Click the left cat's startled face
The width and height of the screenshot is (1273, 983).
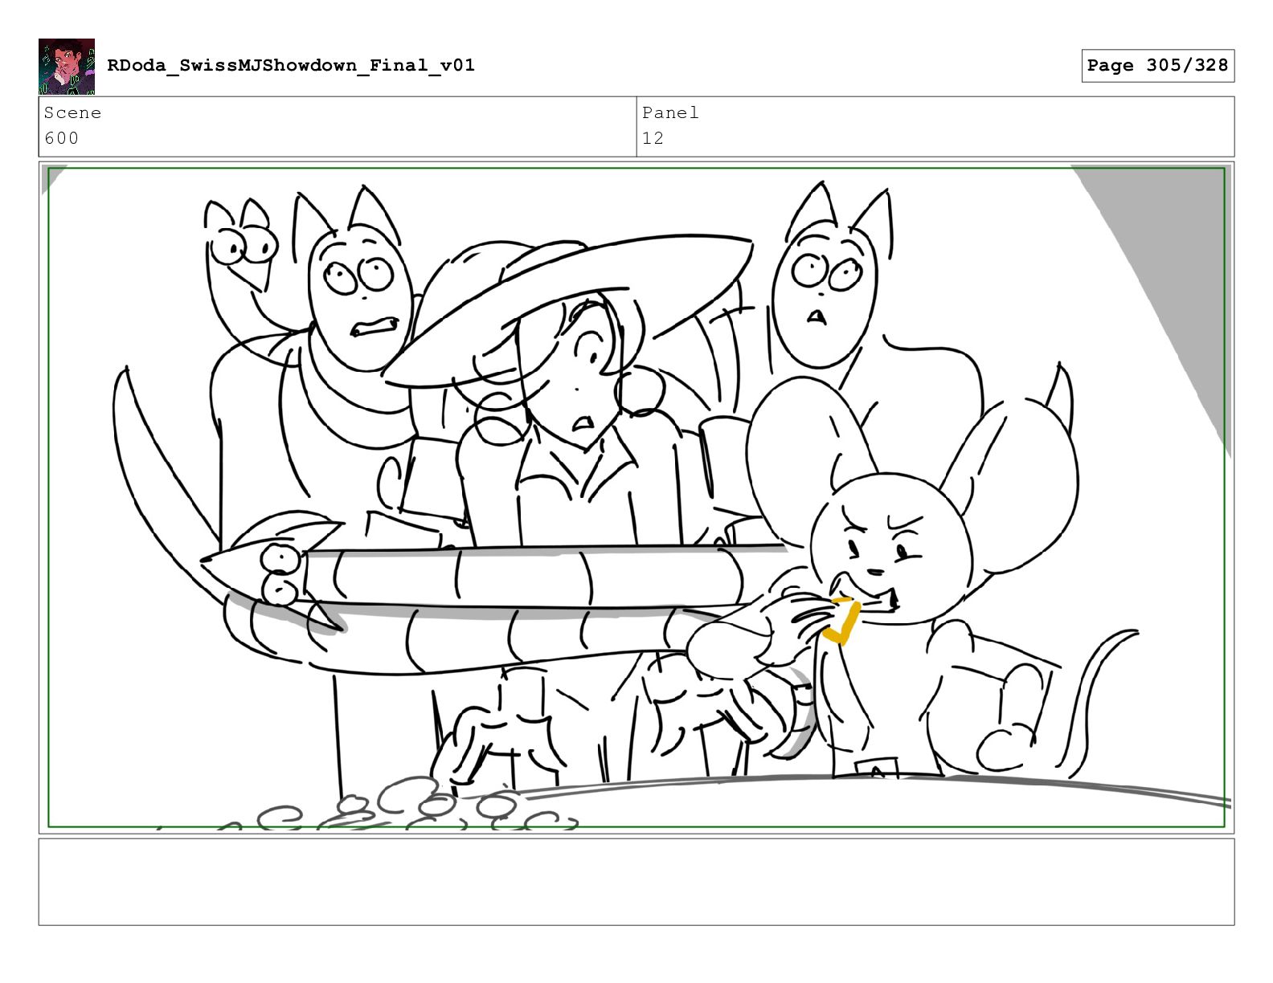362,301
